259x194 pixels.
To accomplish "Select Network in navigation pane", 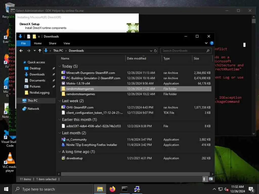I will 33,109.
